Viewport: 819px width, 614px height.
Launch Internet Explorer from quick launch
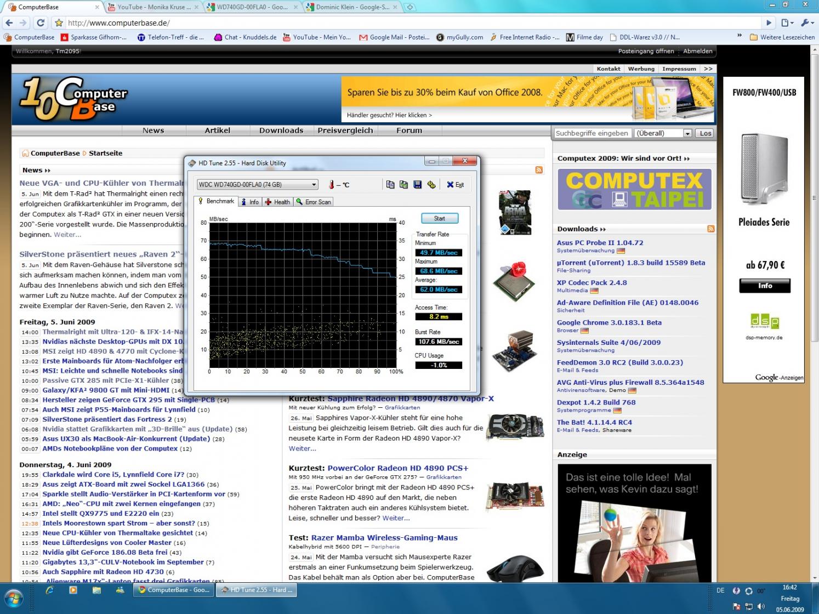[49, 590]
